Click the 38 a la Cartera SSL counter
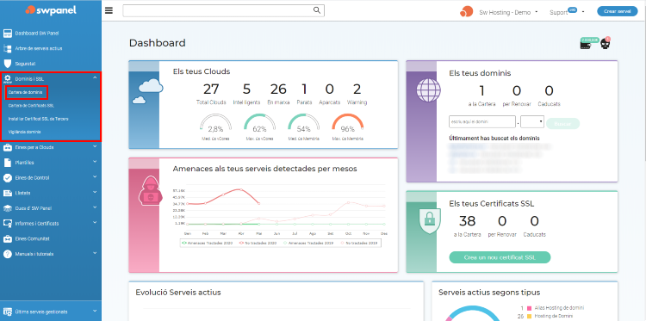The height and width of the screenshot is (321, 646). (x=467, y=226)
